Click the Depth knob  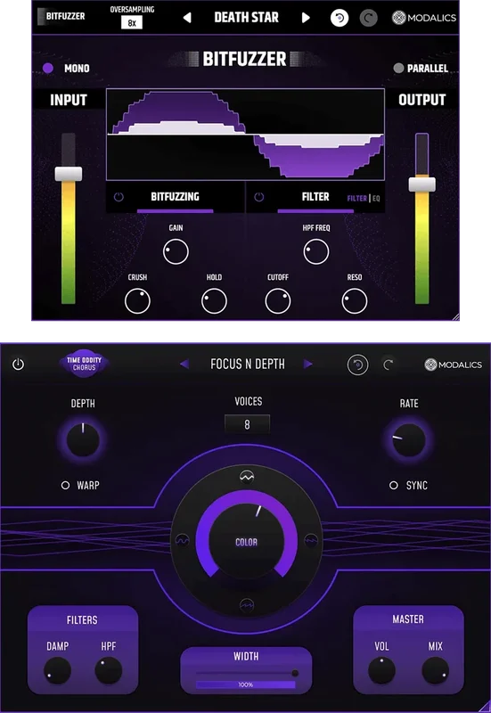(83, 439)
